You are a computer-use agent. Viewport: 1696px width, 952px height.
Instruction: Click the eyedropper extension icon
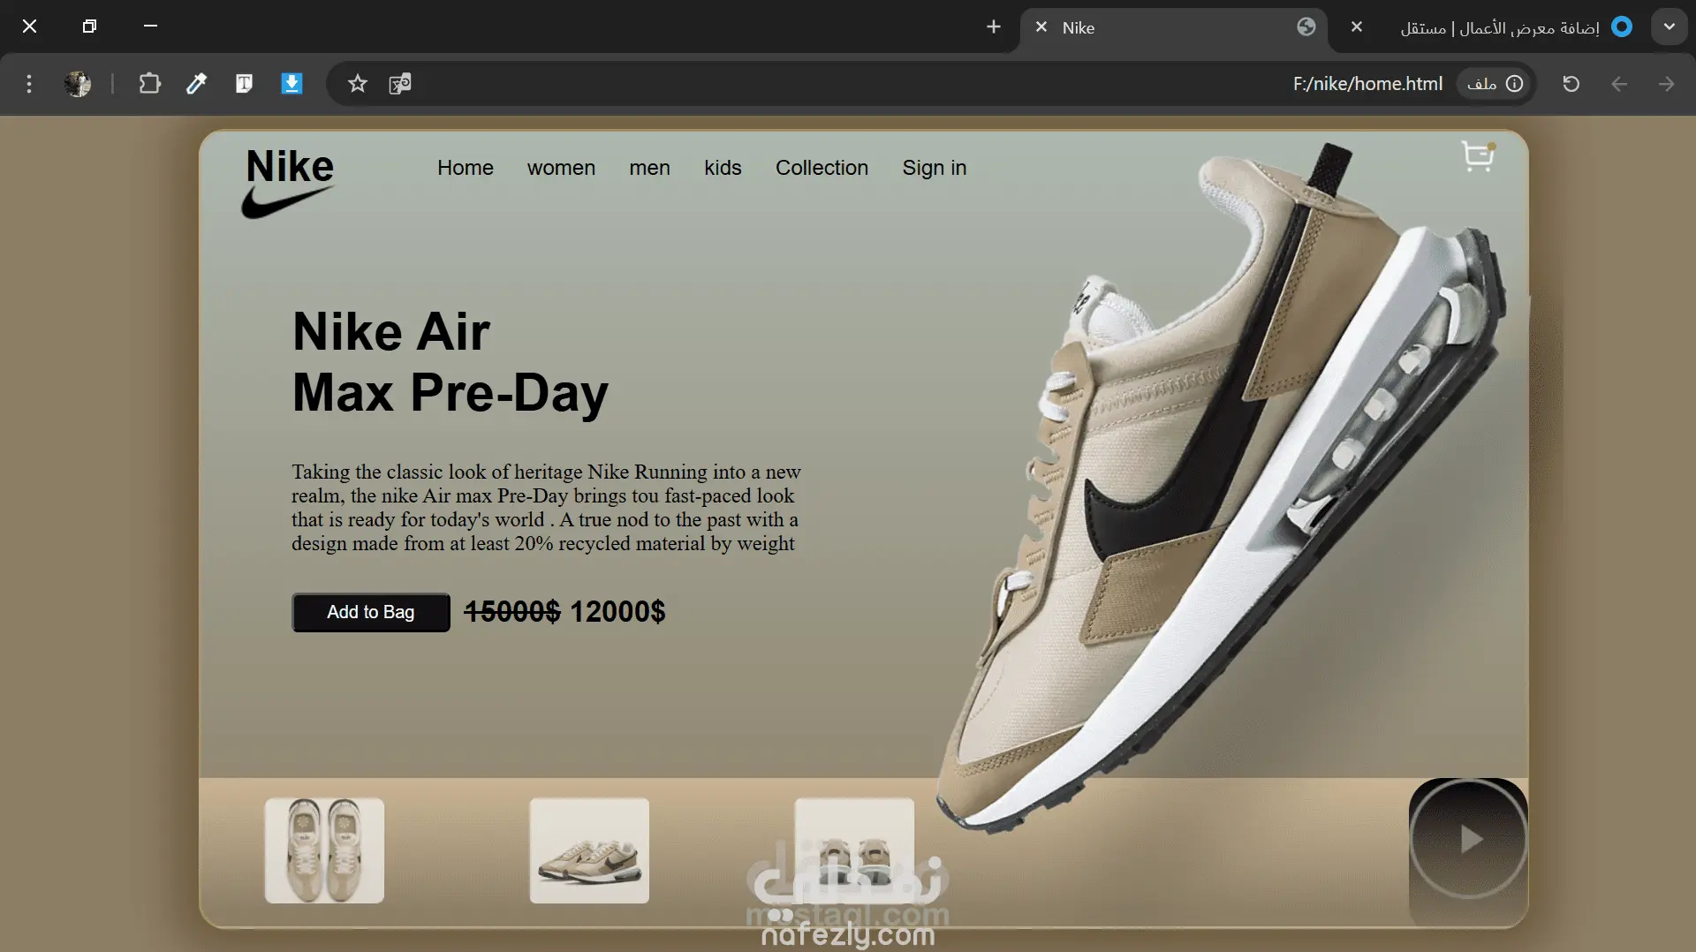point(196,84)
